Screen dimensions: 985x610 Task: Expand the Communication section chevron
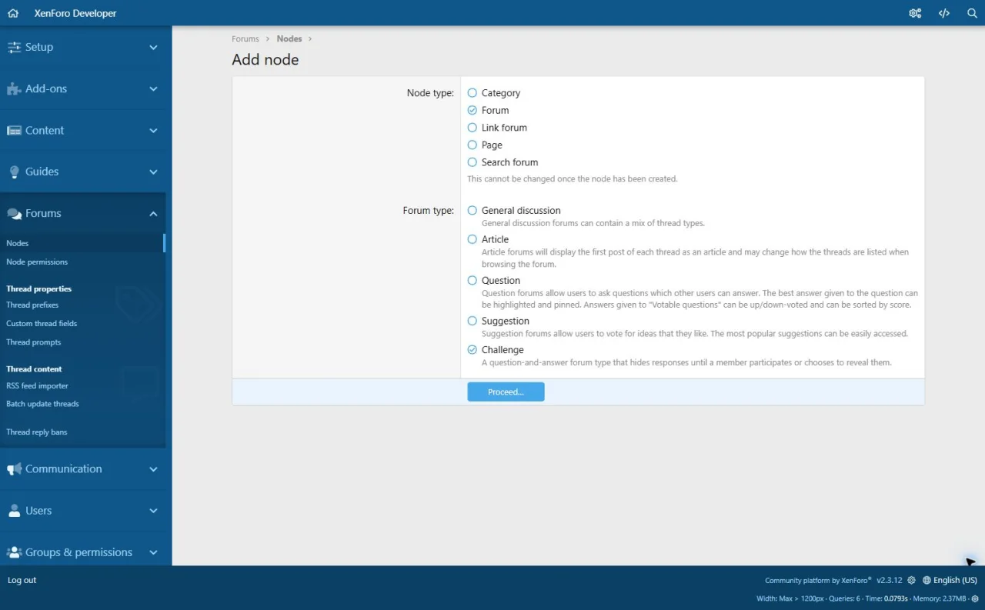153,469
